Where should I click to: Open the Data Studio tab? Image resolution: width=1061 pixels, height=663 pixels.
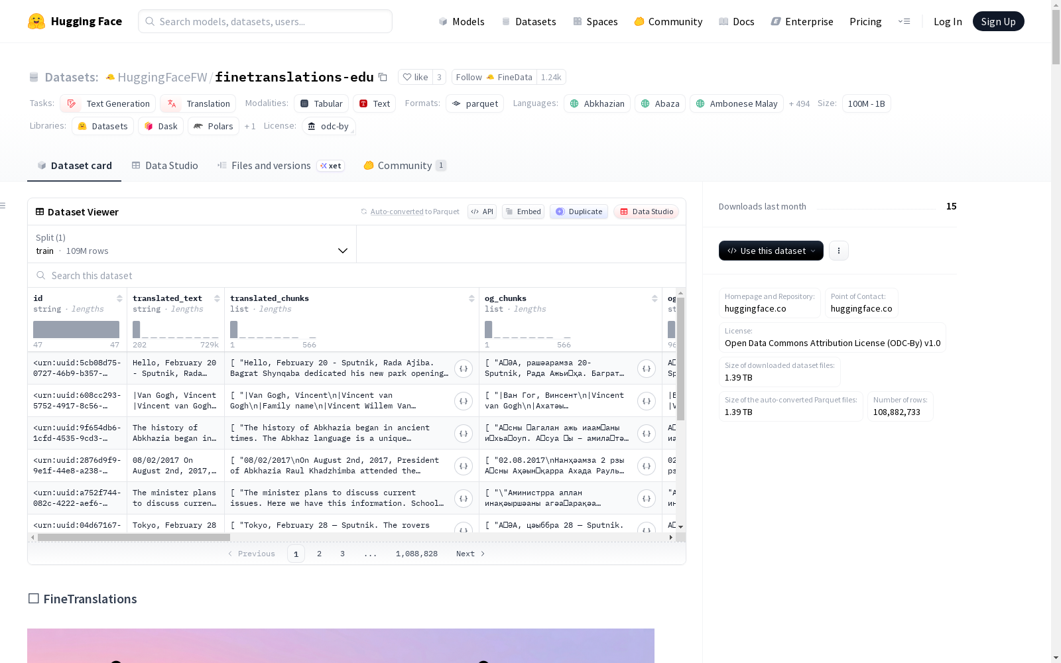(x=165, y=166)
